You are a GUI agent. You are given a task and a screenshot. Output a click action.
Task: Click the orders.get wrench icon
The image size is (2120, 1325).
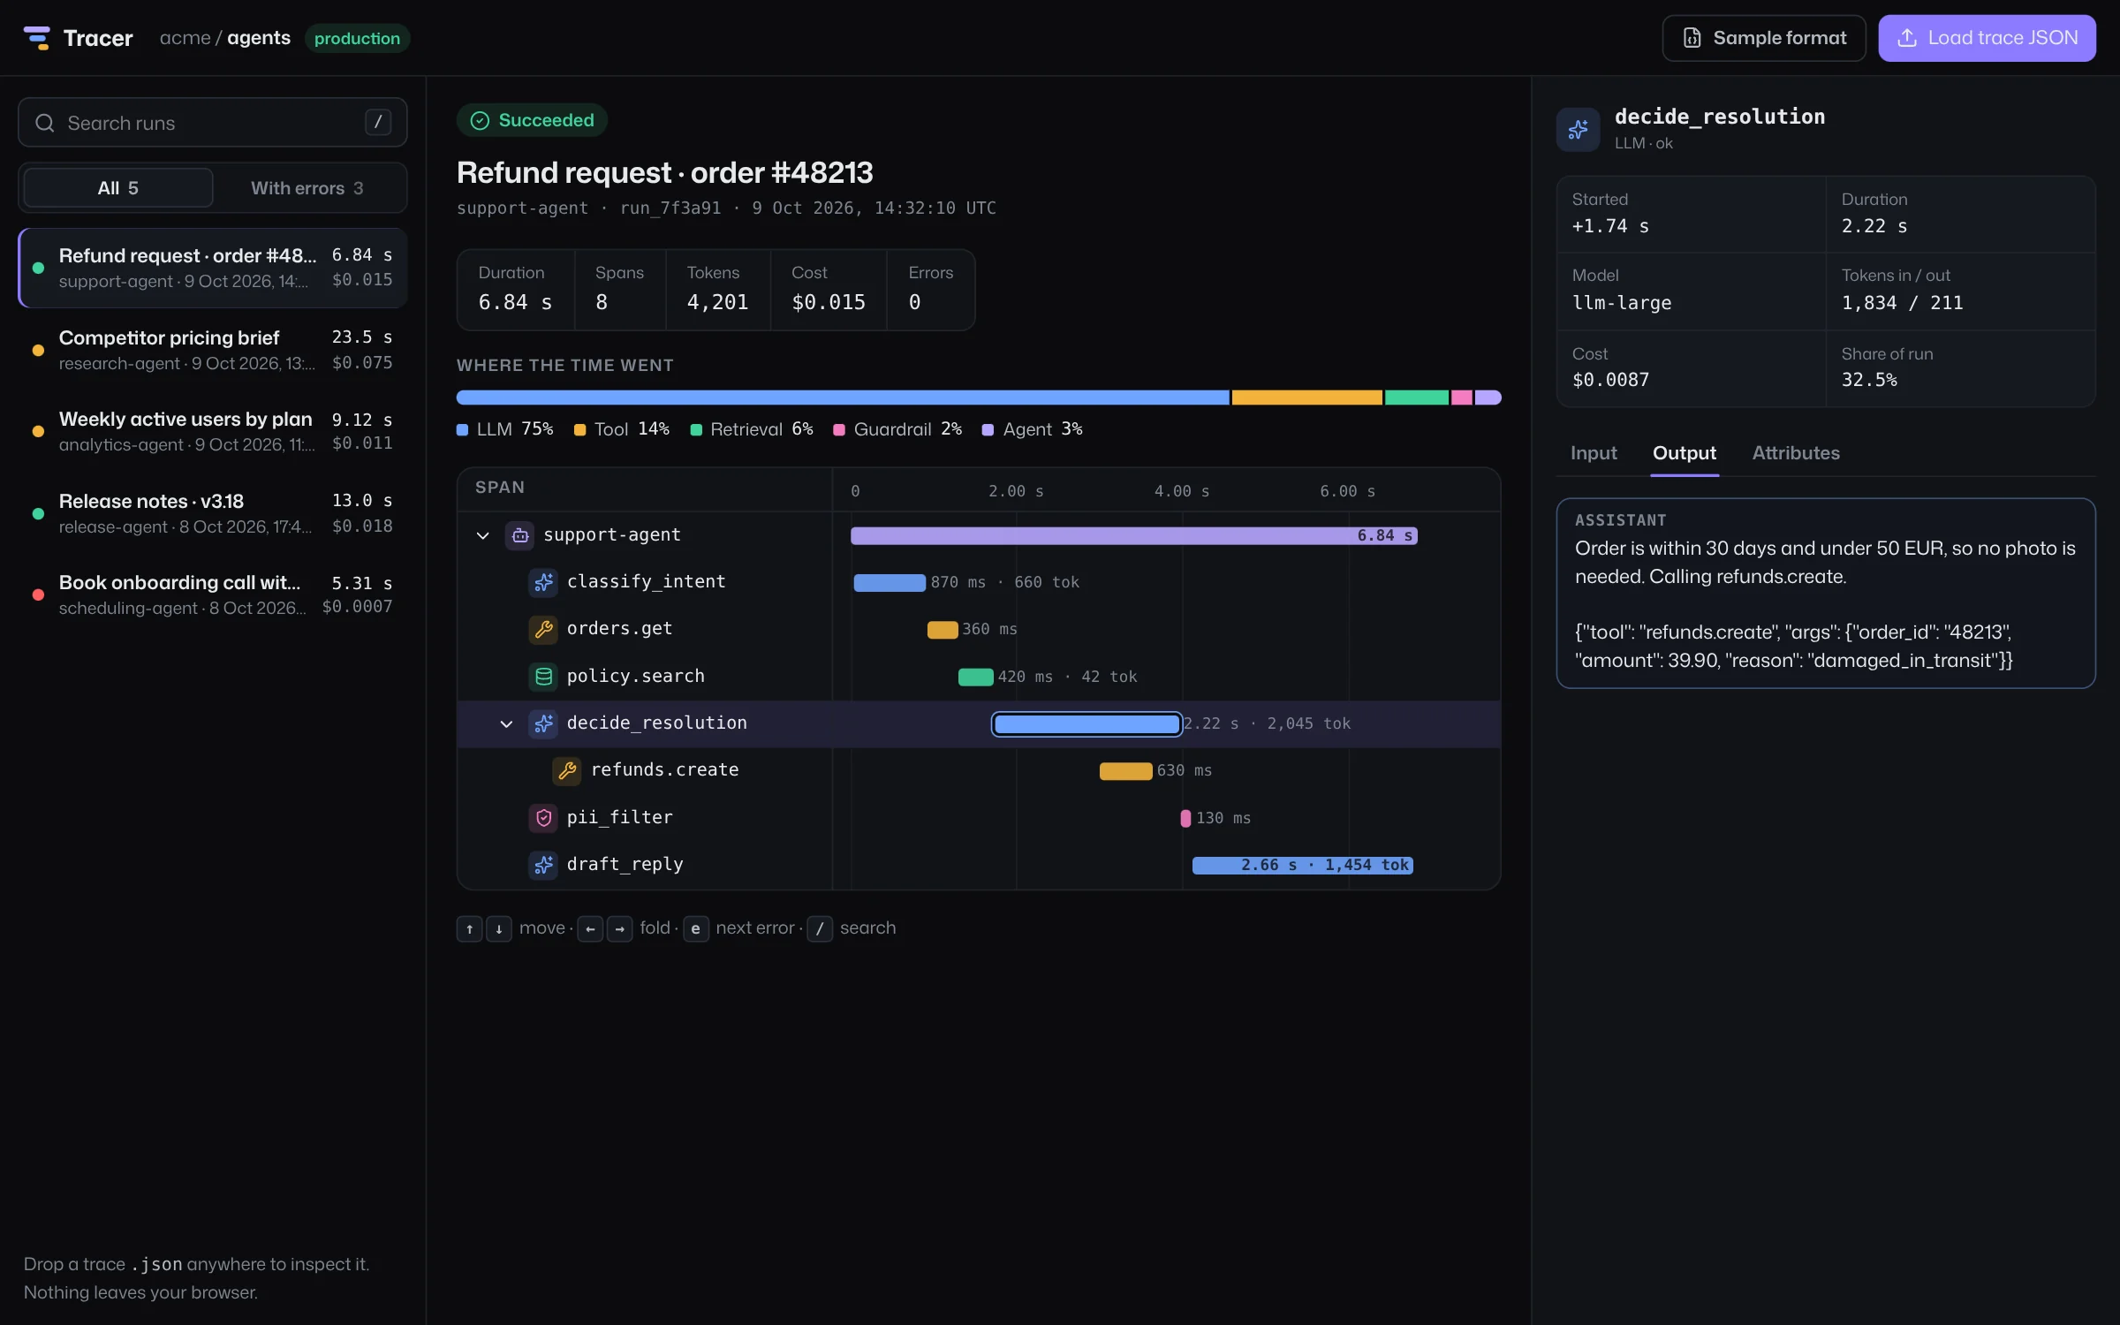(x=543, y=629)
